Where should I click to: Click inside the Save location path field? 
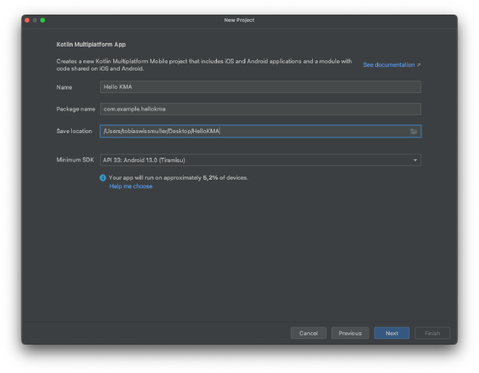pyautogui.click(x=254, y=132)
